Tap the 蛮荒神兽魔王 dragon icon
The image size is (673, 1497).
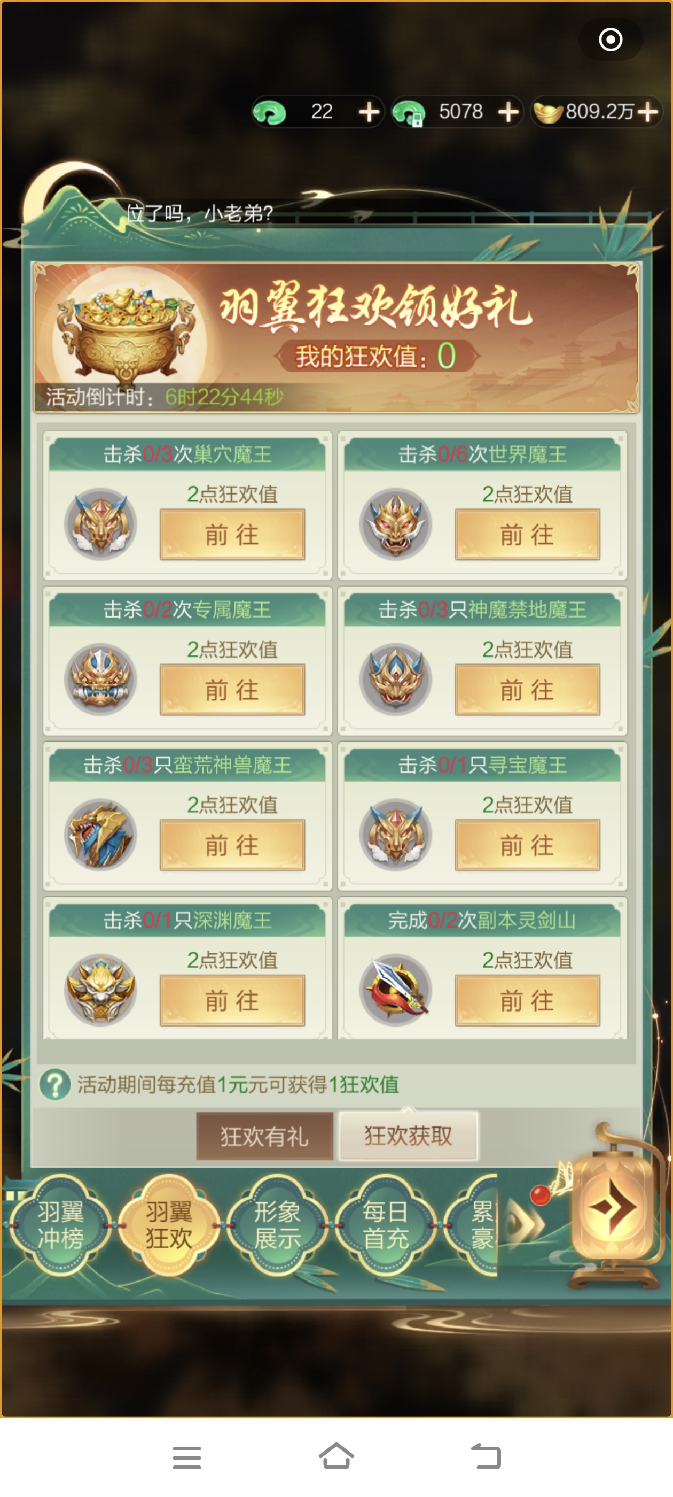click(x=100, y=834)
